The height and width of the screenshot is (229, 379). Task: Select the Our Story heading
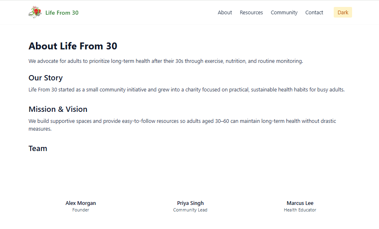(46, 78)
